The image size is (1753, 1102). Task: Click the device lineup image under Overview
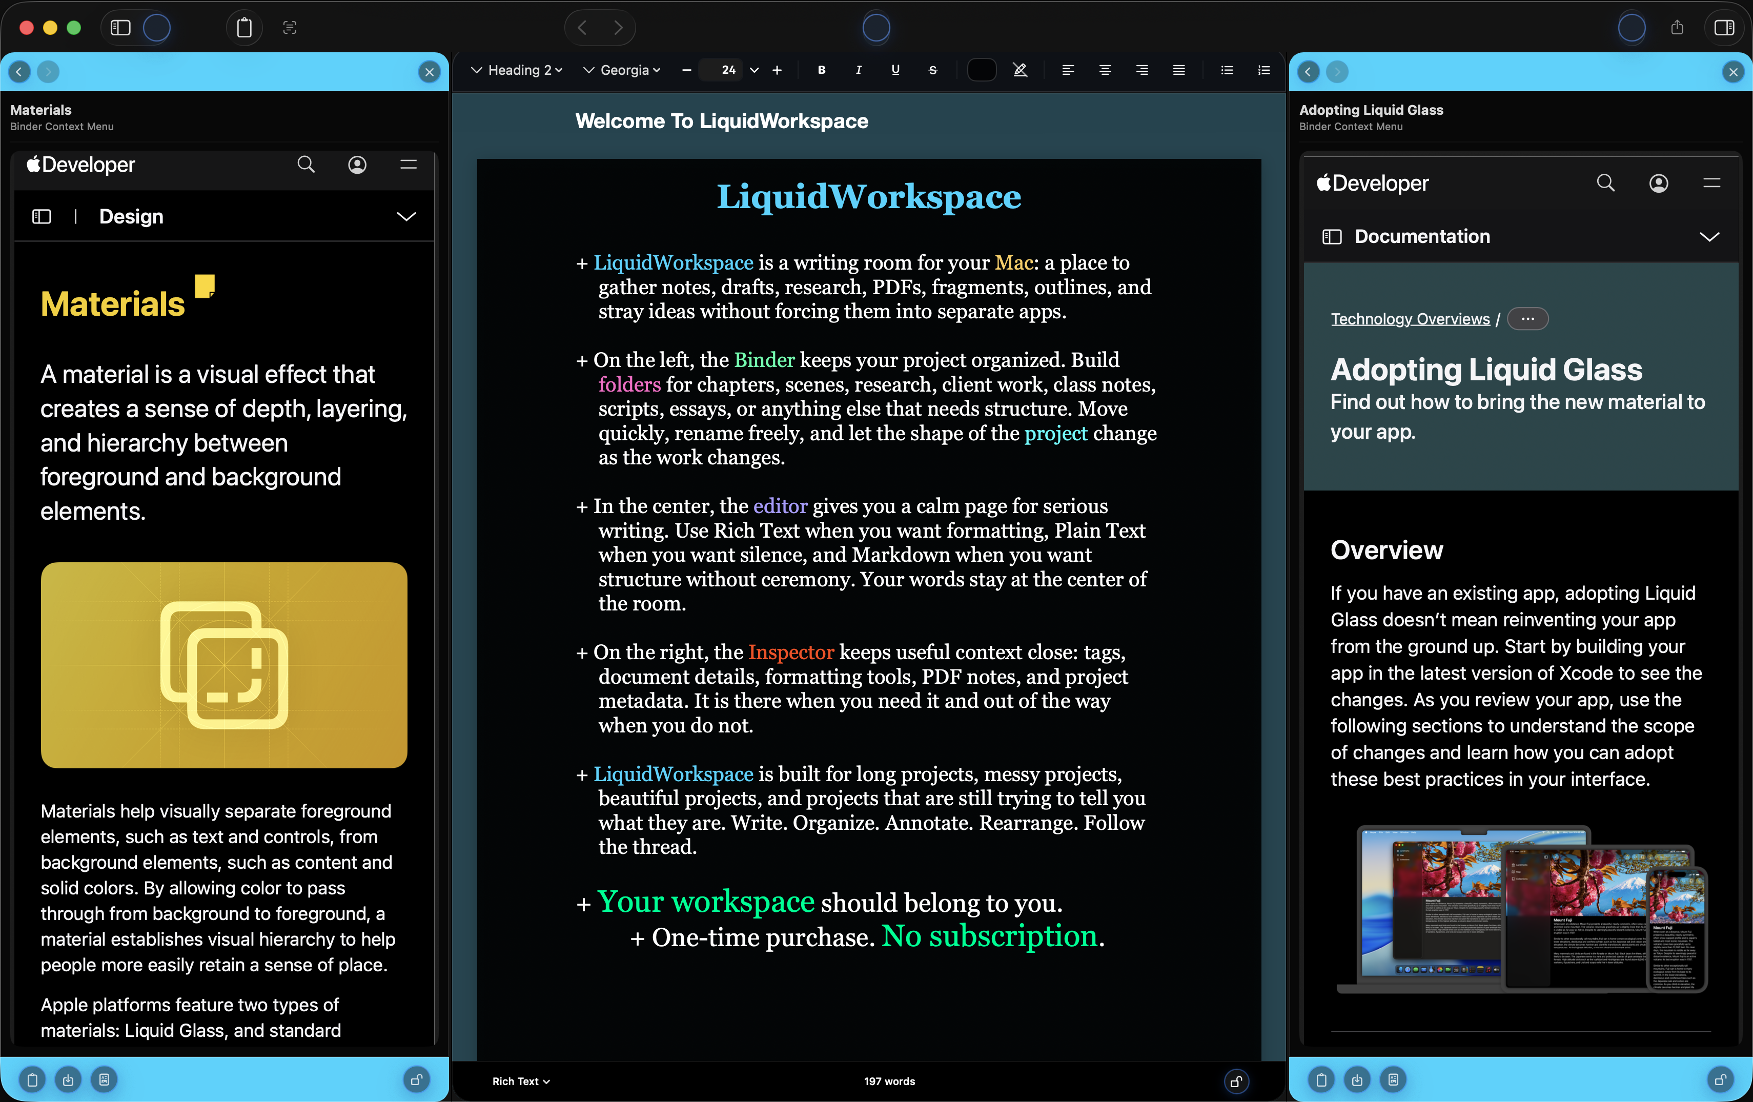[x=1521, y=909]
